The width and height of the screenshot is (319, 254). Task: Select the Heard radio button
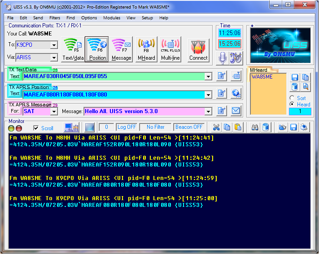click(293, 104)
